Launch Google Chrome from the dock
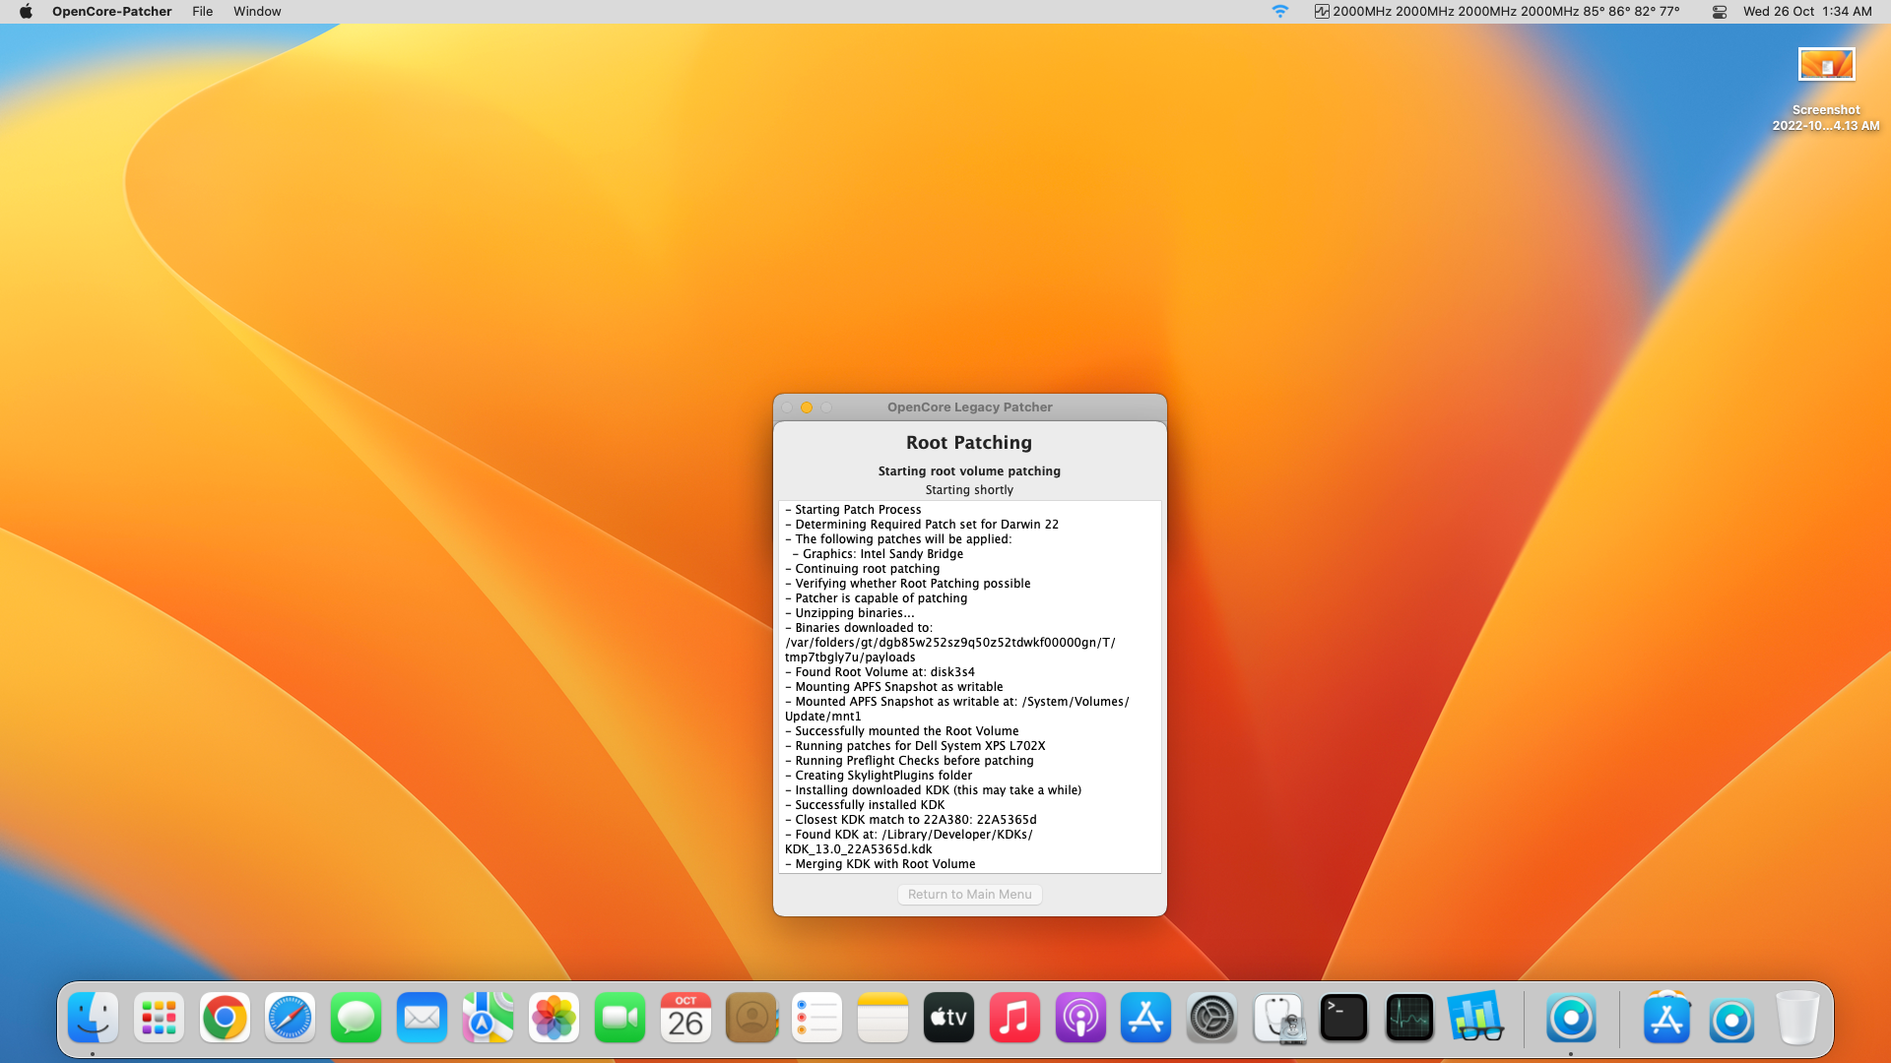Screen dimensions: 1891x1063 pos(225,1018)
